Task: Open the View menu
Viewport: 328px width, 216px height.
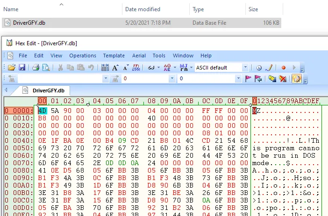Action: (56, 56)
